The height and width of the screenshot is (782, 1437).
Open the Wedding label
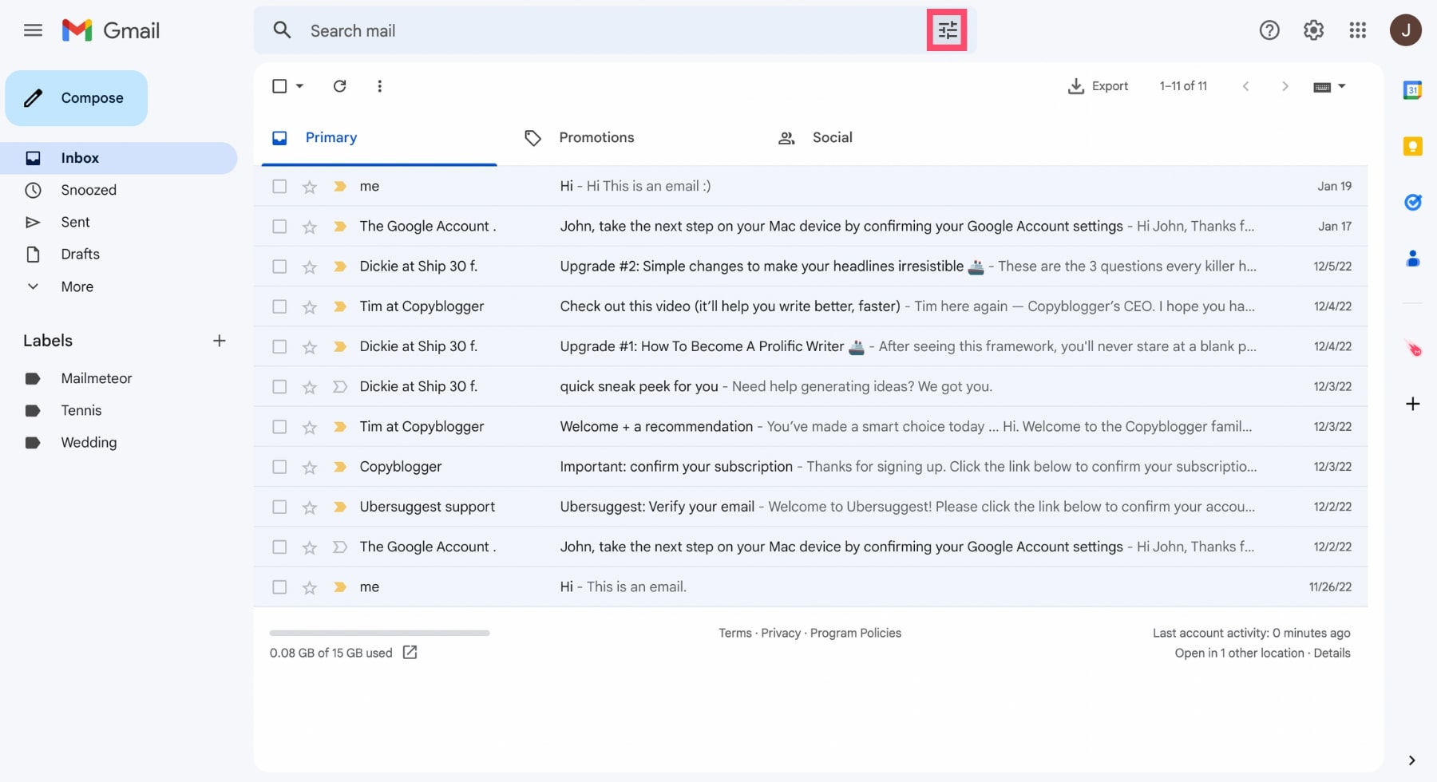(x=89, y=442)
